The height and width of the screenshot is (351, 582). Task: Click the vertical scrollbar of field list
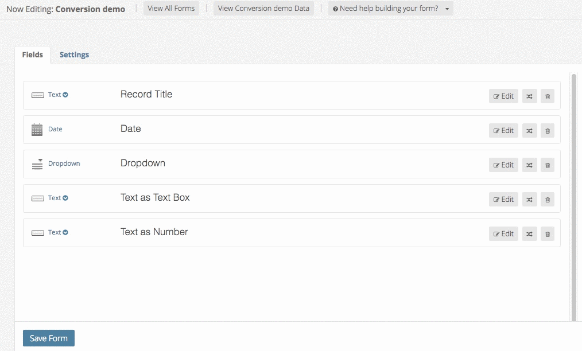pyautogui.click(x=573, y=195)
